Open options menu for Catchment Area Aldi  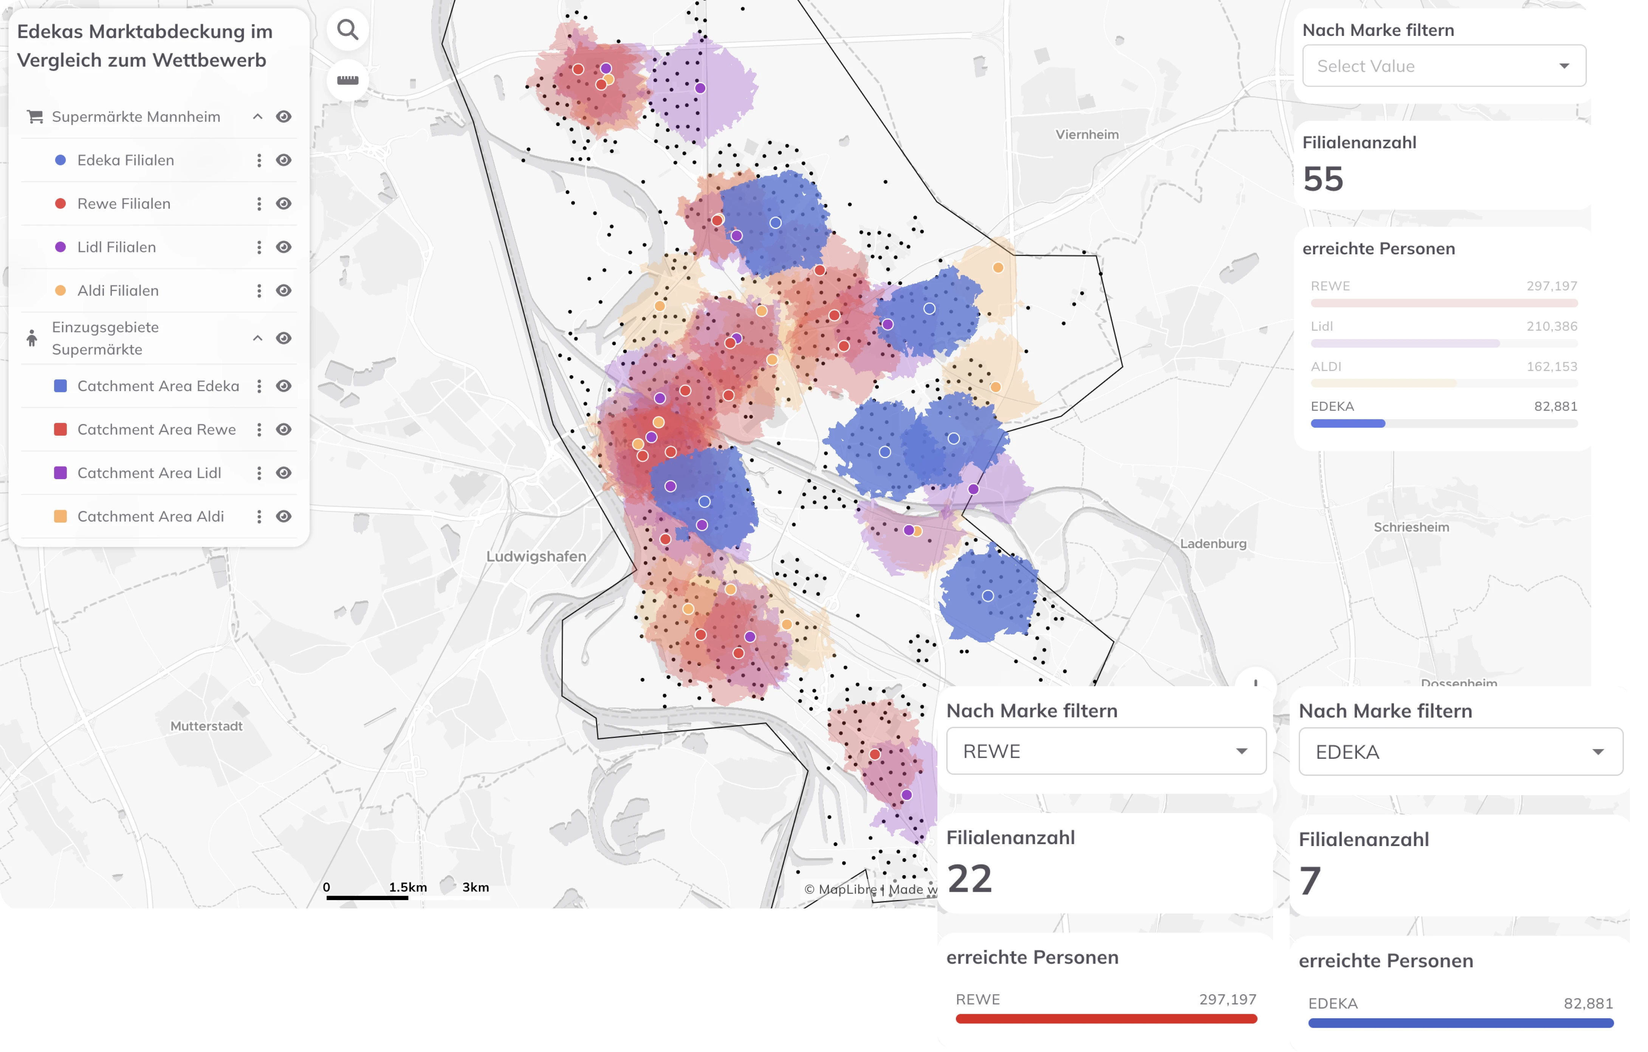(x=259, y=517)
